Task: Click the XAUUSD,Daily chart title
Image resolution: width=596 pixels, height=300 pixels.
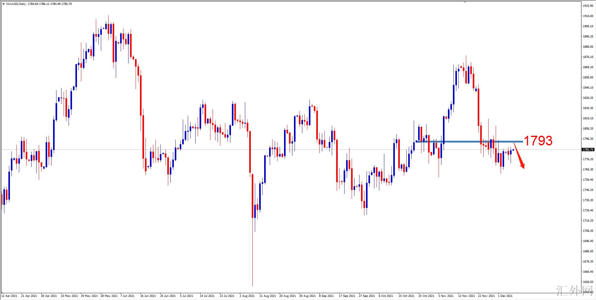Action: pyautogui.click(x=16, y=4)
